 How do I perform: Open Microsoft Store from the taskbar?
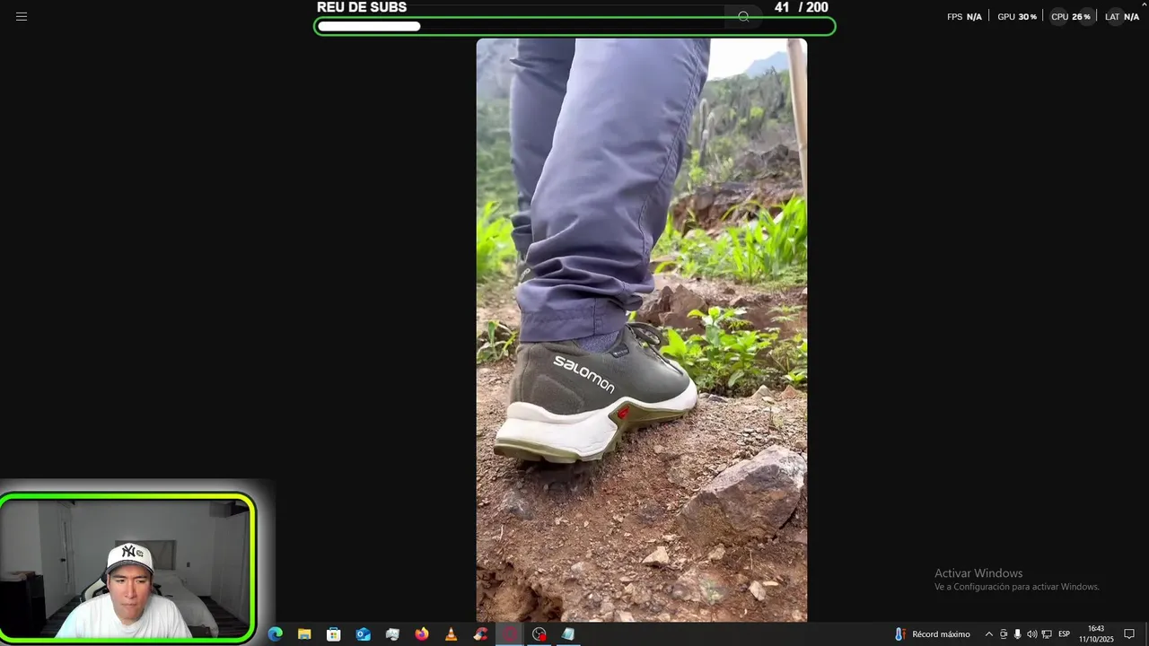click(x=334, y=634)
